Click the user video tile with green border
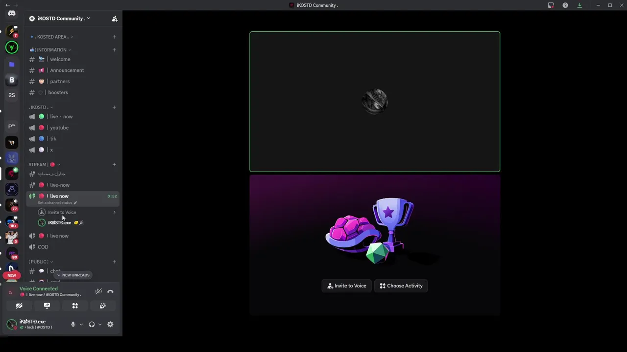Image resolution: width=627 pixels, height=352 pixels. 375,102
